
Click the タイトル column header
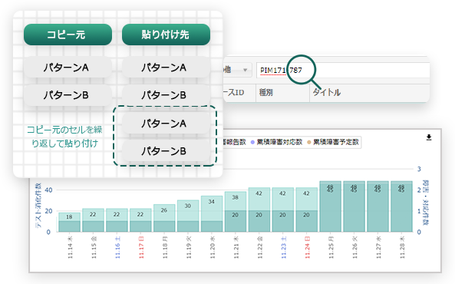pyautogui.click(x=327, y=93)
